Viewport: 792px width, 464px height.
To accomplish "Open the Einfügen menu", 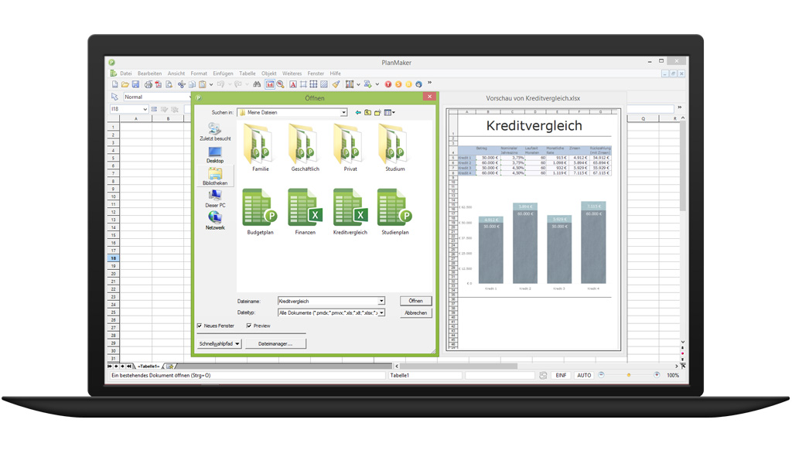I will pos(223,73).
